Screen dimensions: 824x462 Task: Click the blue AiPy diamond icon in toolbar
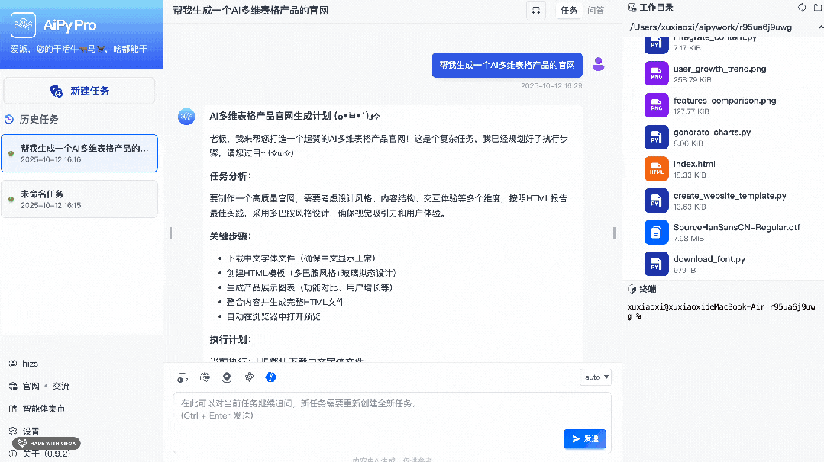(270, 377)
